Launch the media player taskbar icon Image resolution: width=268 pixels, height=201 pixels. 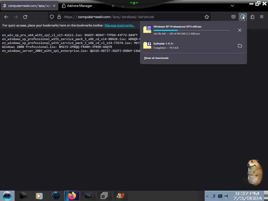click(x=39, y=196)
